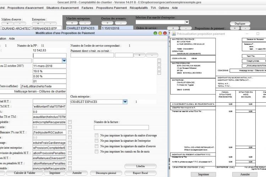266x177 pixels.
Task: Add an Ordre de service with plus
Action: 173,28
